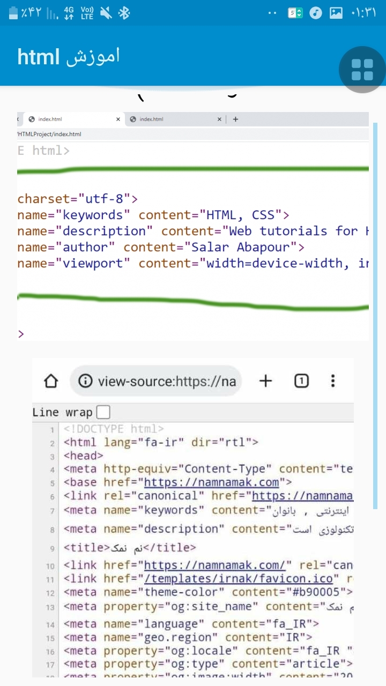Tap the new tab plus icon
The width and height of the screenshot is (386, 686).
(x=265, y=381)
